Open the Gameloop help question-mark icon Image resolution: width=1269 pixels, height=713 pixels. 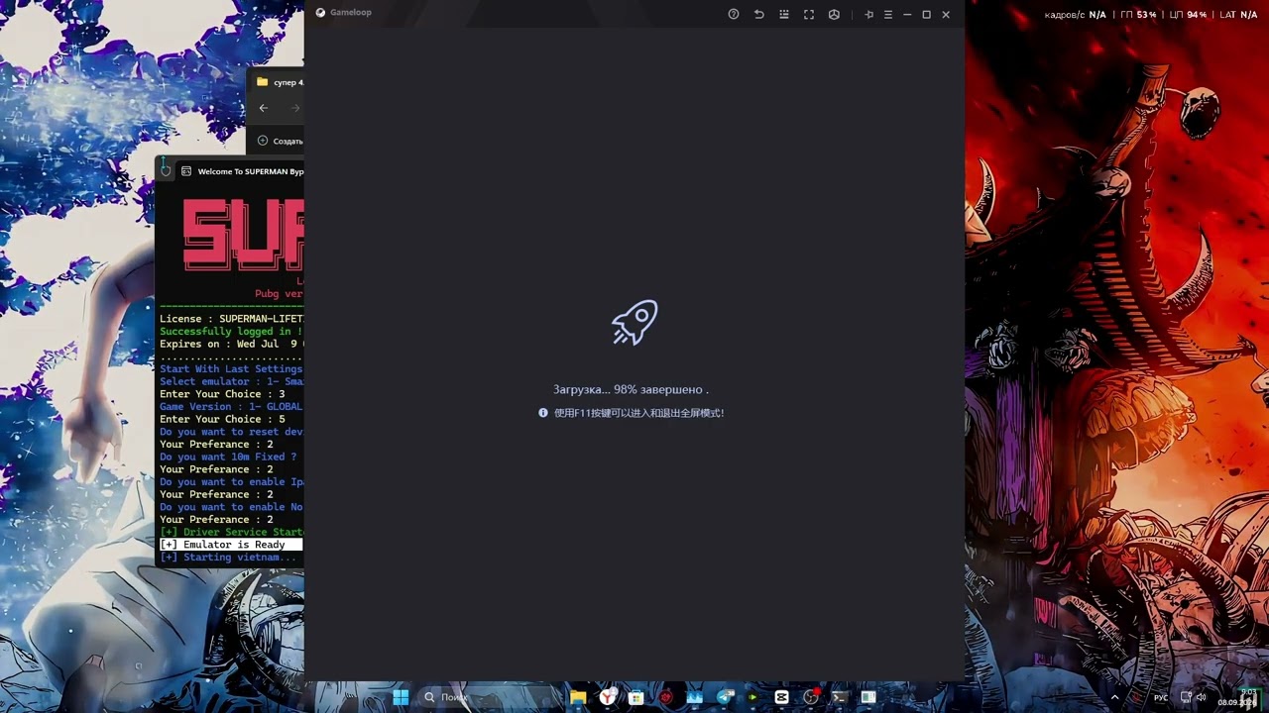click(734, 14)
